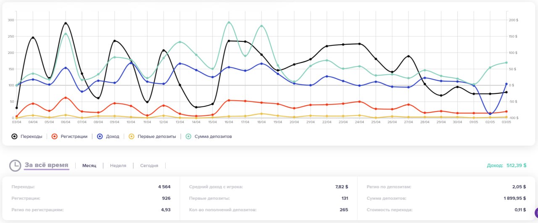Switch to the Неделя period tab
This screenshot has height=223, width=538.
coord(118,166)
